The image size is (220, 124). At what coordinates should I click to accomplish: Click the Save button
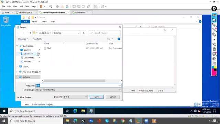pos(97,97)
